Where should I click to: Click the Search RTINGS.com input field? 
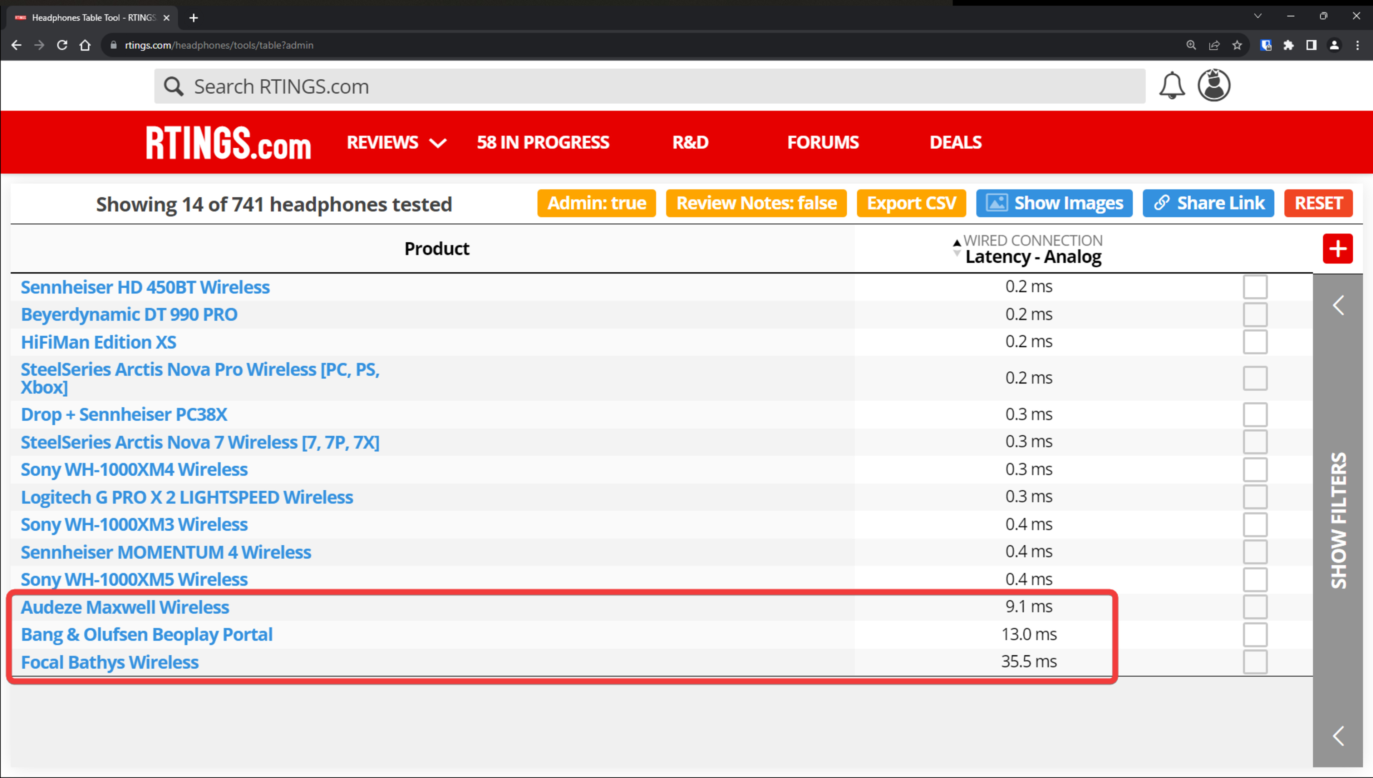tap(649, 86)
